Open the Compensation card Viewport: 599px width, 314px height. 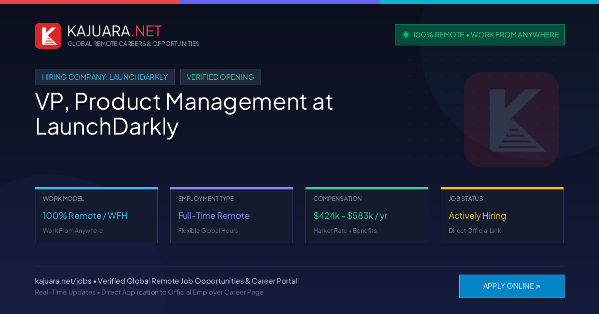click(367, 215)
